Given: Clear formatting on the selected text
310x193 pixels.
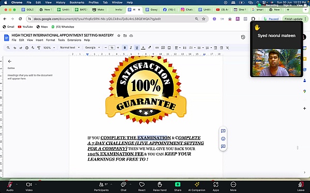Looking at the screenshot, I should (x=227, y=48).
